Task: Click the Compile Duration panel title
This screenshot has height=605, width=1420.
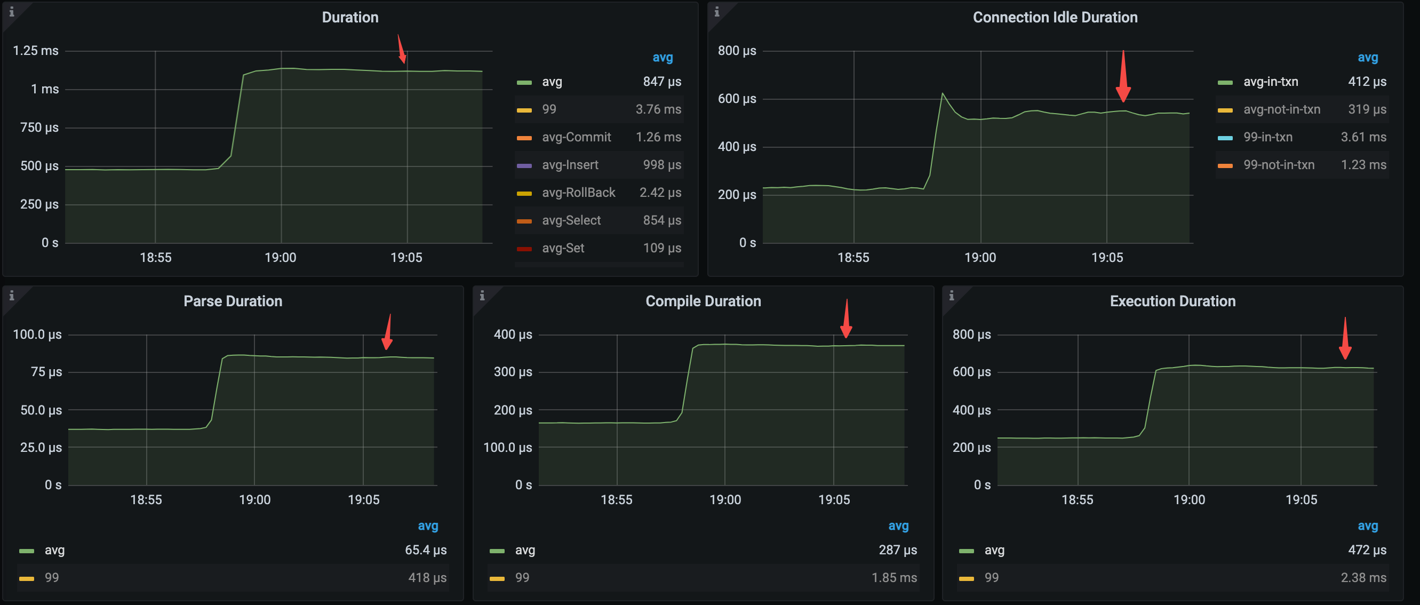Action: click(x=704, y=301)
